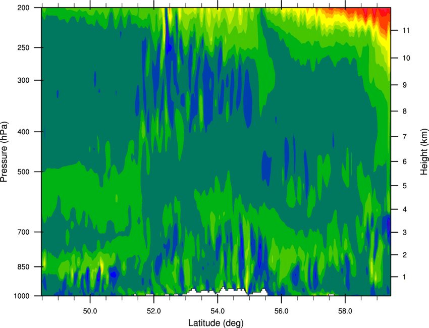Click the 9 km height label
Image resolution: width=429 pixels, height=328 pixels.
(405, 85)
